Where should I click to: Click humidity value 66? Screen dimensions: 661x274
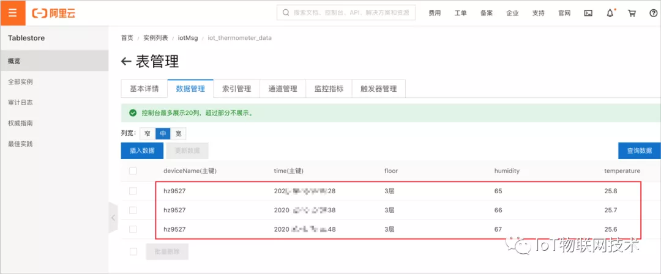pyautogui.click(x=498, y=210)
